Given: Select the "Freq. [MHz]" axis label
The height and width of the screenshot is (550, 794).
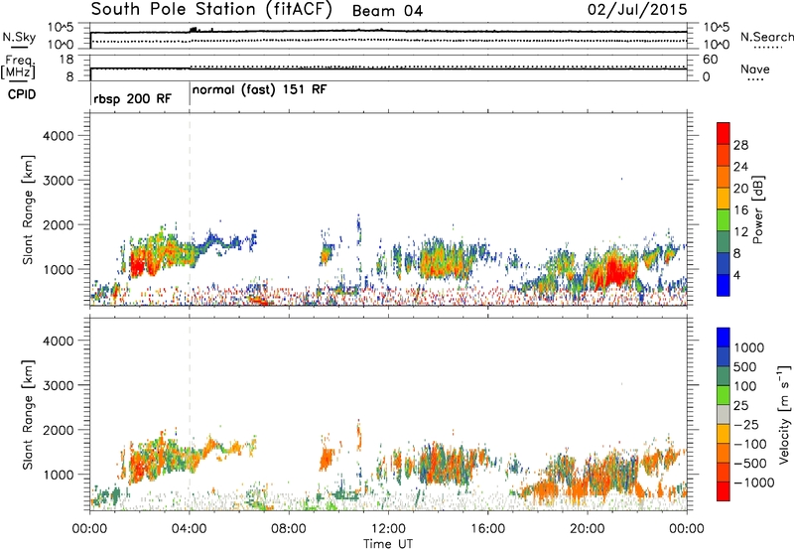Looking at the screenshot, I should [18, 67].
